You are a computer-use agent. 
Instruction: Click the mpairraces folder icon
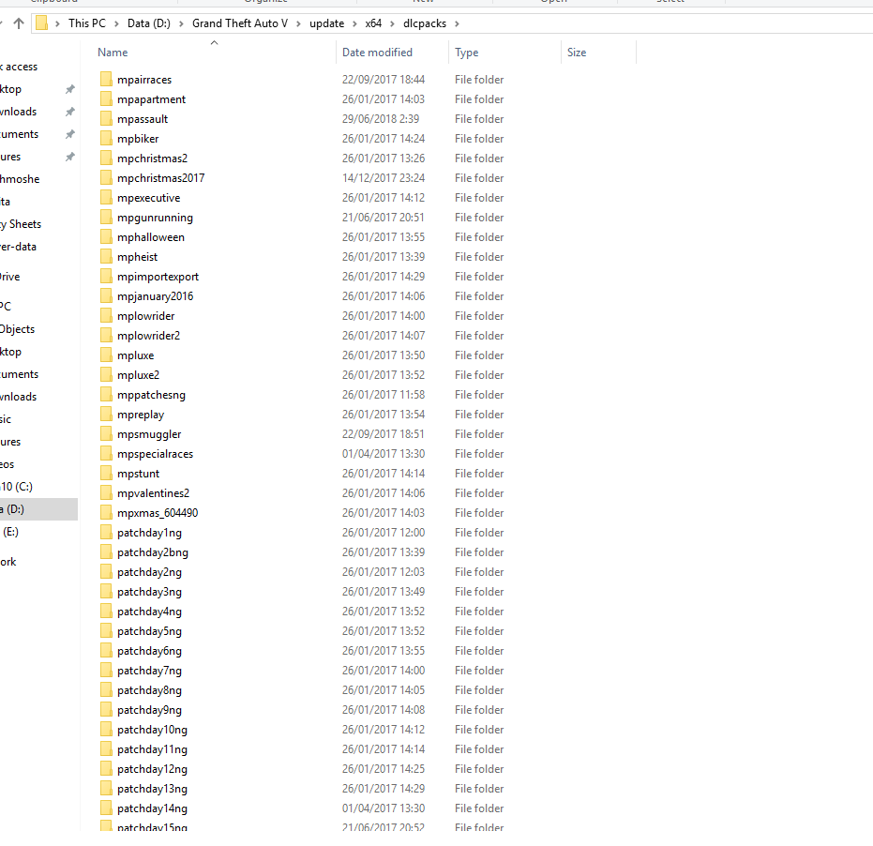pyautogui.click(x=106, y=79)
